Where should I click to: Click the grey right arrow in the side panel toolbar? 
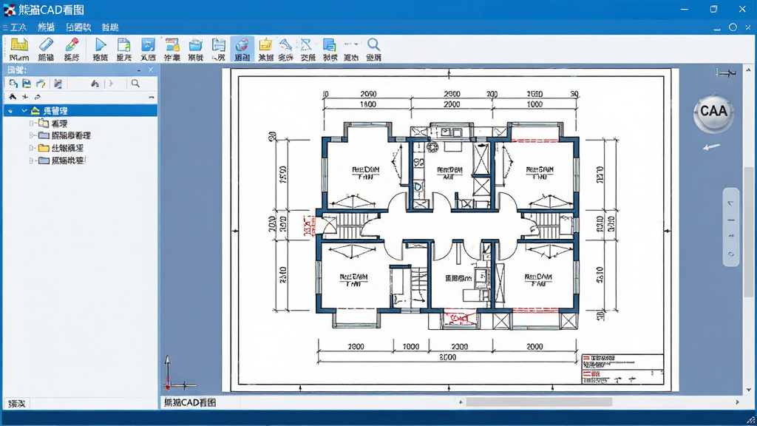pos(111,84)
